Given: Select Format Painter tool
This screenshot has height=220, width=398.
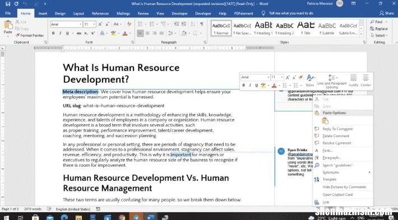Looking at the screenshot, I should [29, 35].
